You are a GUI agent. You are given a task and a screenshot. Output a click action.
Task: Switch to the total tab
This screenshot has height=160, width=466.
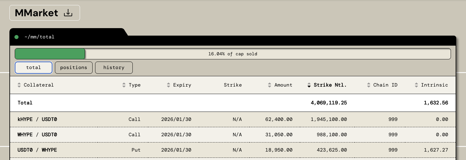(x=34, y=67)
